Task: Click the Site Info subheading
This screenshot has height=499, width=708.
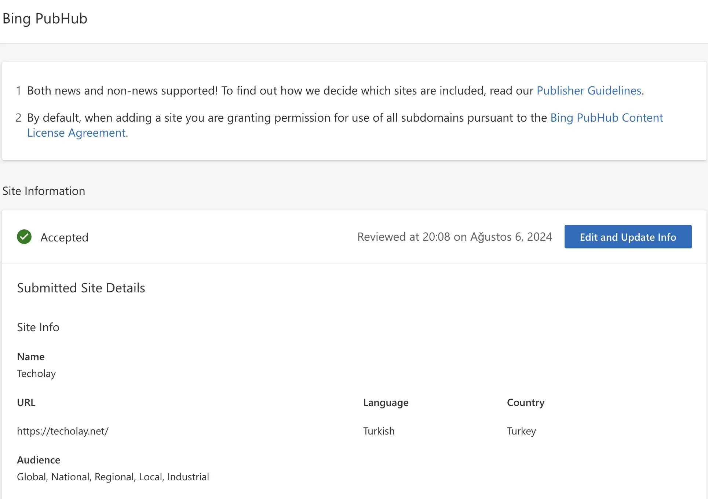Action: point(38,327)
